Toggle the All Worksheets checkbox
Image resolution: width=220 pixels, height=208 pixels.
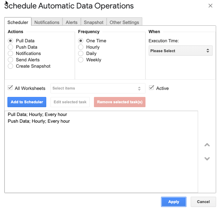pyautogui.click(x=10, y=88)
